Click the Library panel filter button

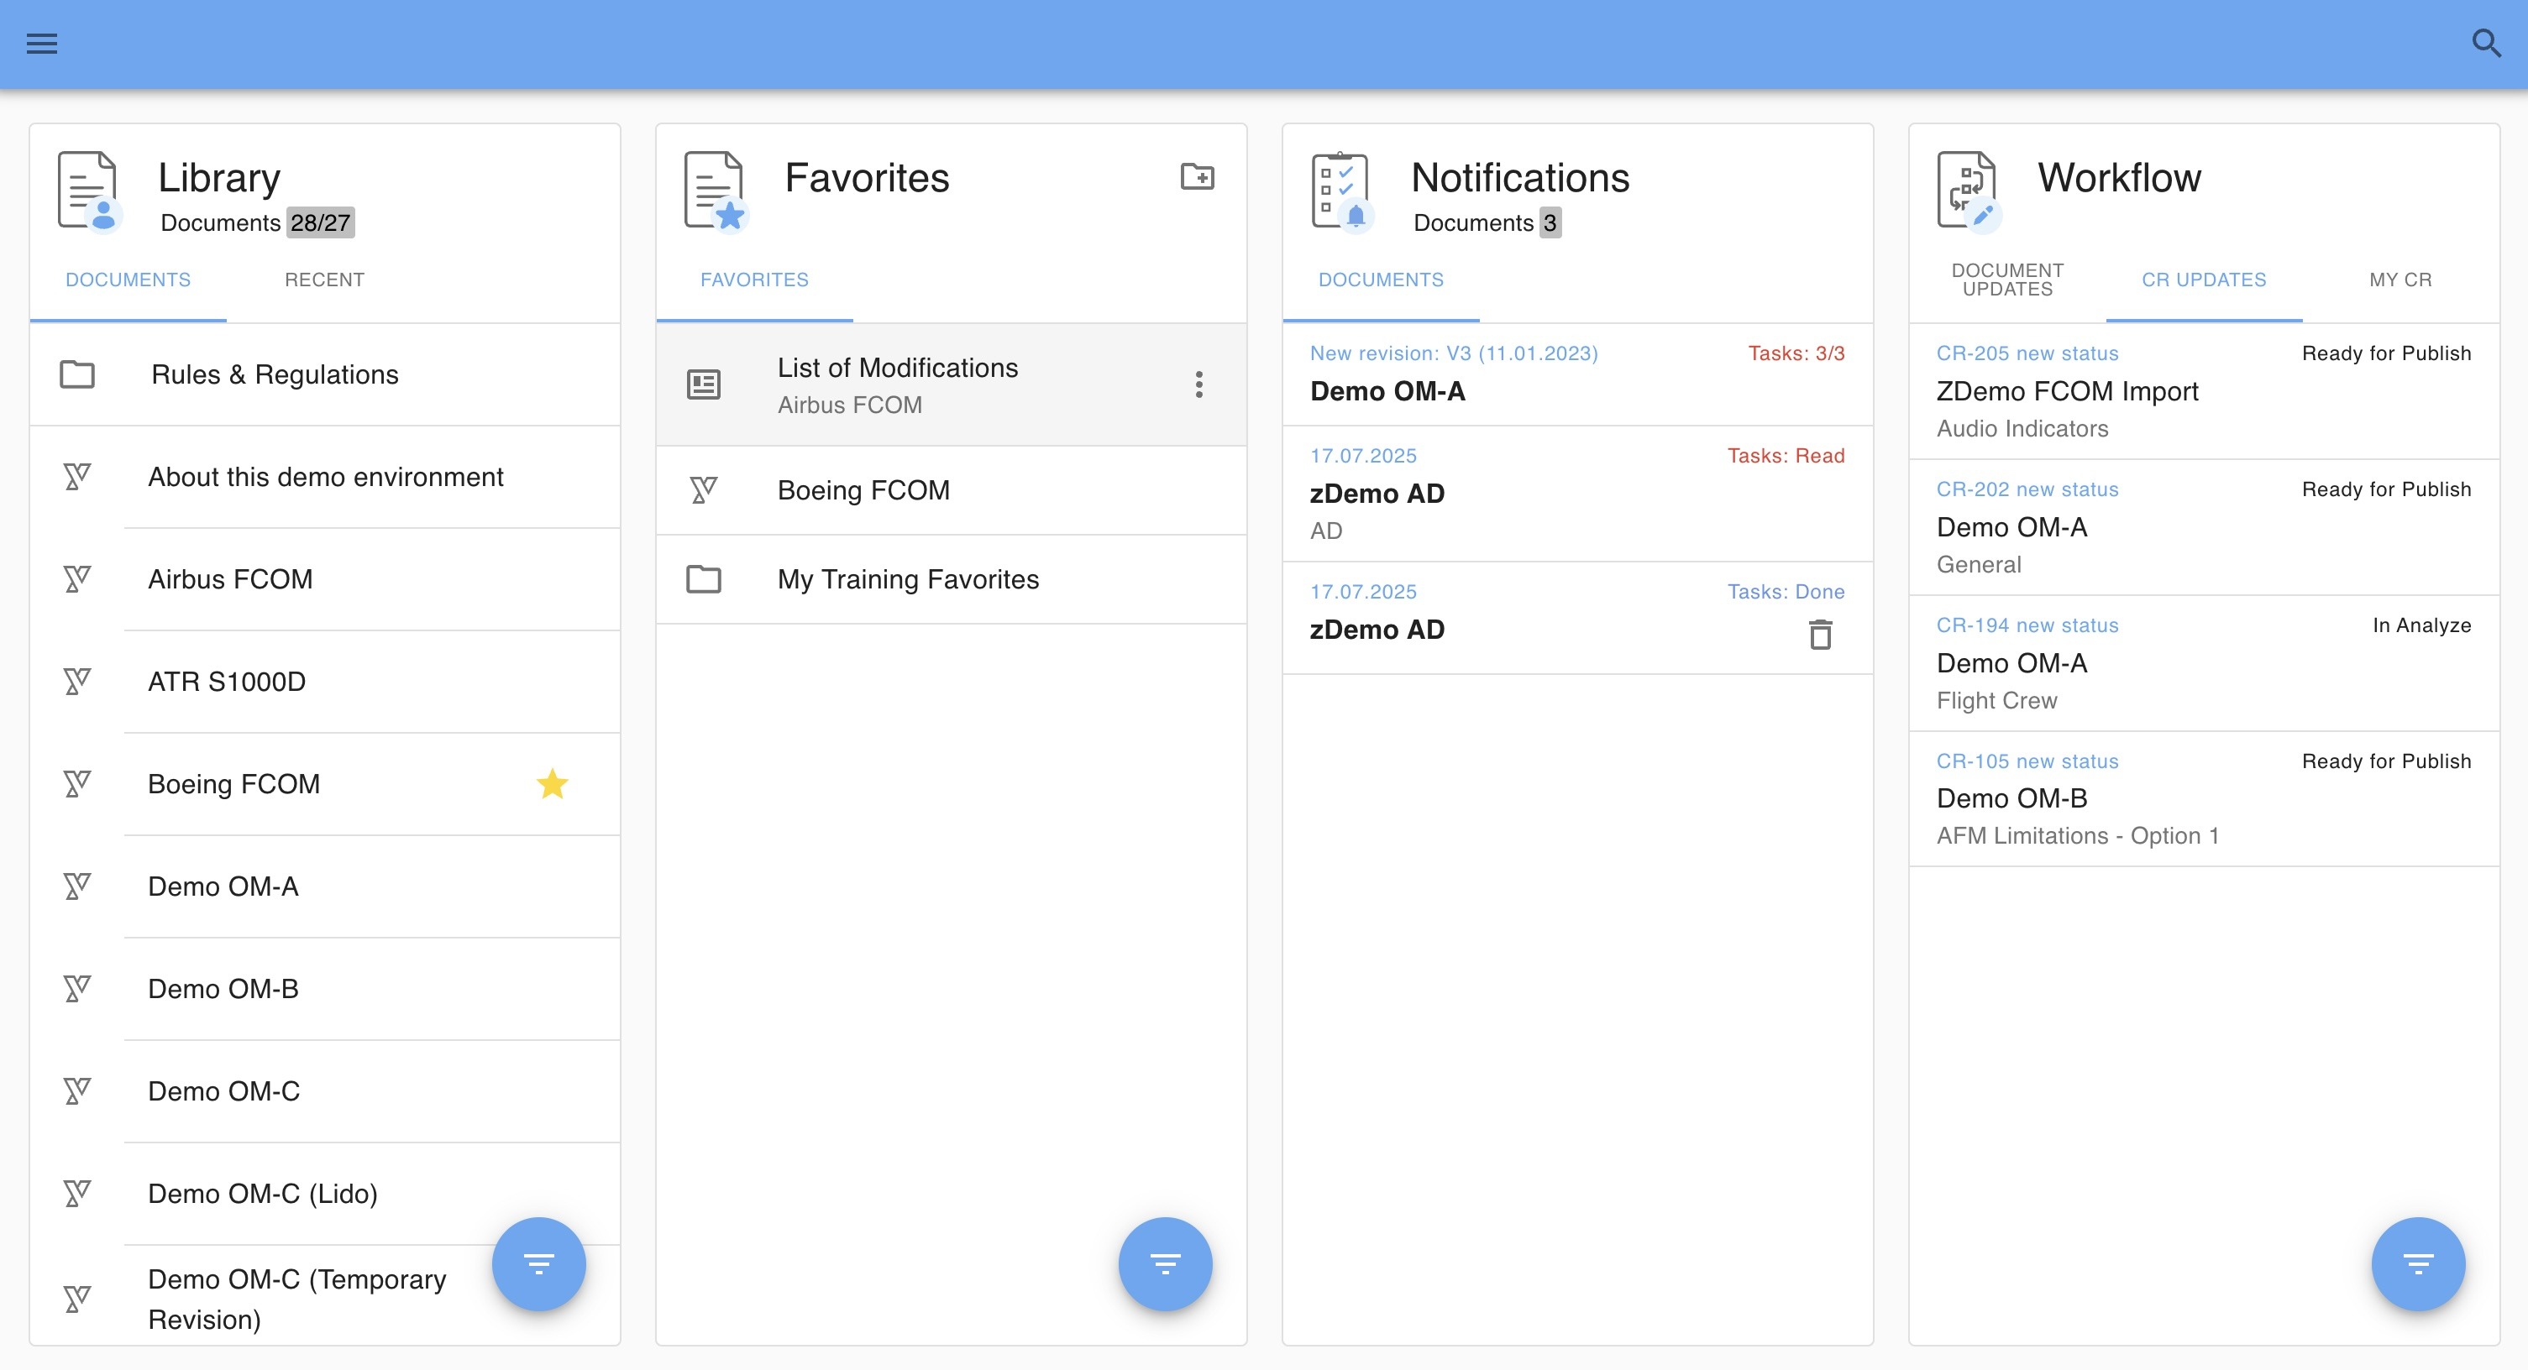point(538,1263)
